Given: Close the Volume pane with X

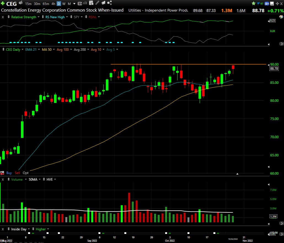Looking at the screenshot, I should 3,179.
